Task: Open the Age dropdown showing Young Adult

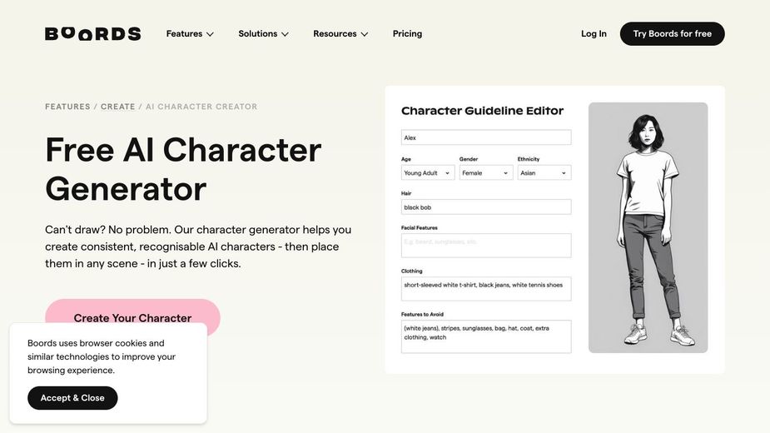Action: pyautogui.click(x=428, y=172)
